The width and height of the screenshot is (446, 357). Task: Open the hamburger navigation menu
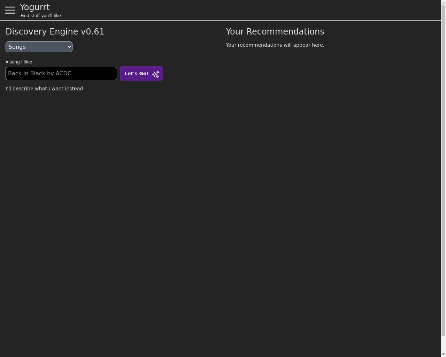[x=10, y=10]
